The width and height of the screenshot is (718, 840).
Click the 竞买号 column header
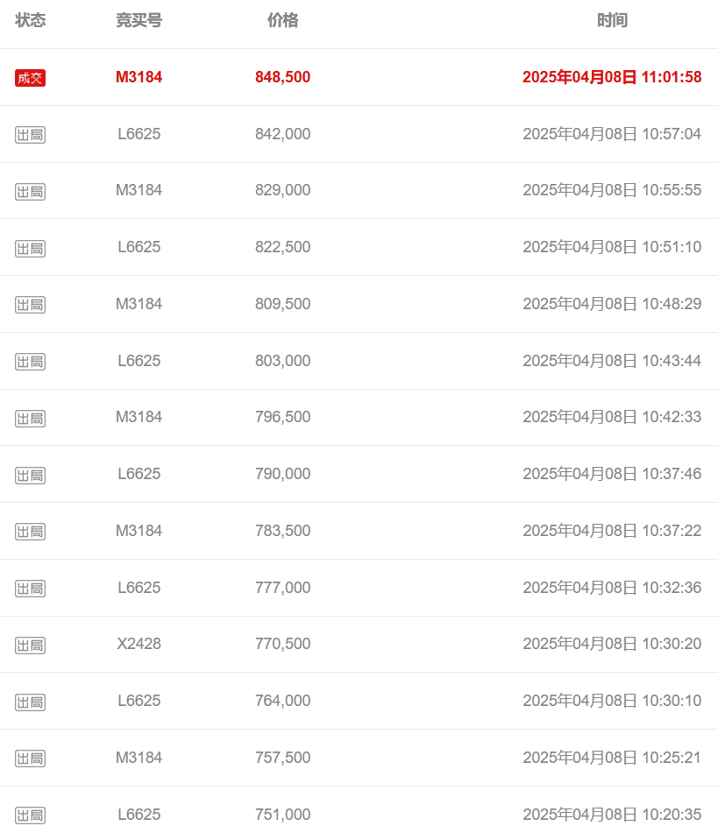point(139,20)
